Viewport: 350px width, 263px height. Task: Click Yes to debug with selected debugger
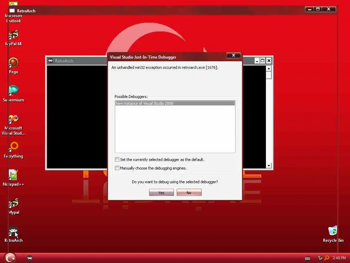(161, 192)
